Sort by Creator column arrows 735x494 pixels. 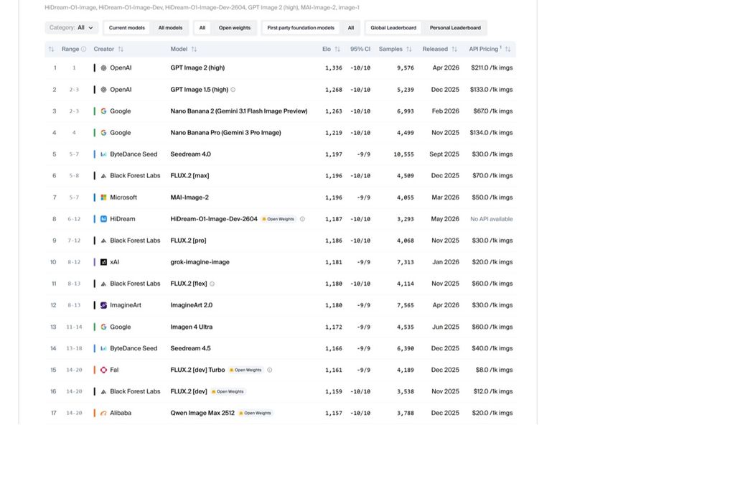[x=121, y=49]
